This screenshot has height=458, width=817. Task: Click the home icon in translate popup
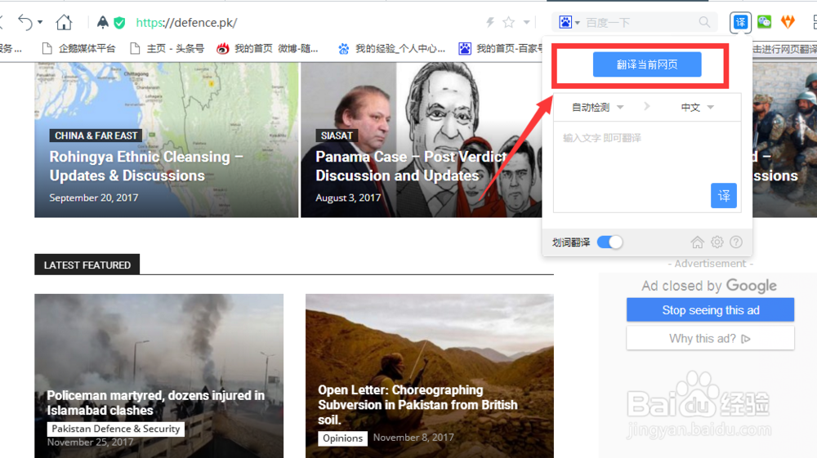coord(697,242)
